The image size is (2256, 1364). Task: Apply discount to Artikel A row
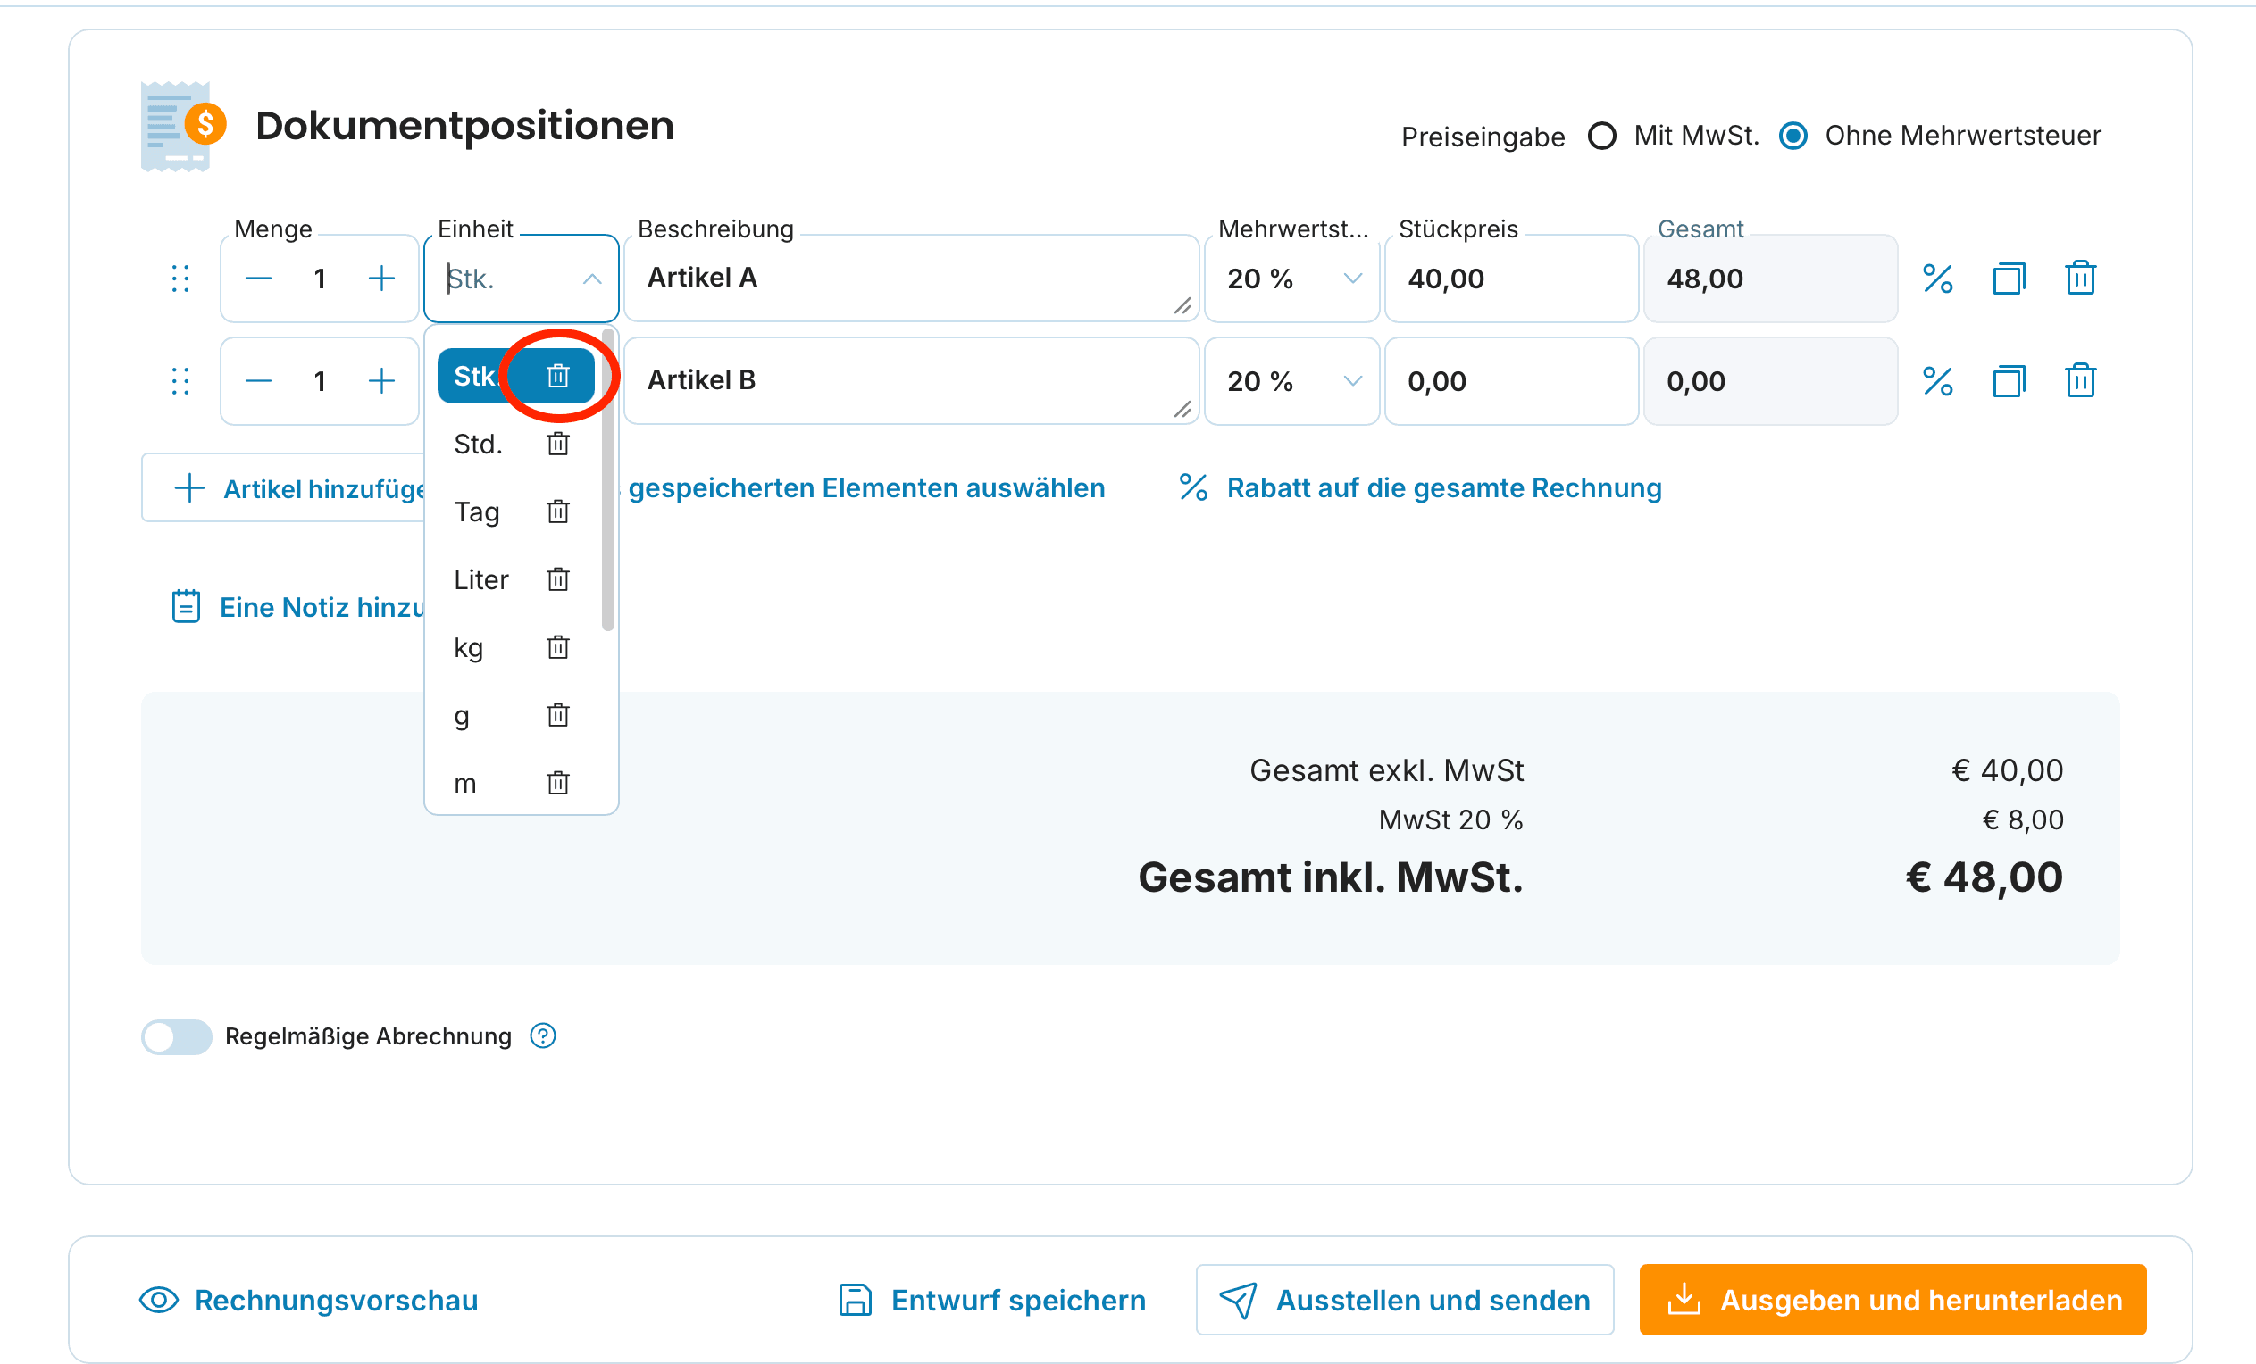1937,279
